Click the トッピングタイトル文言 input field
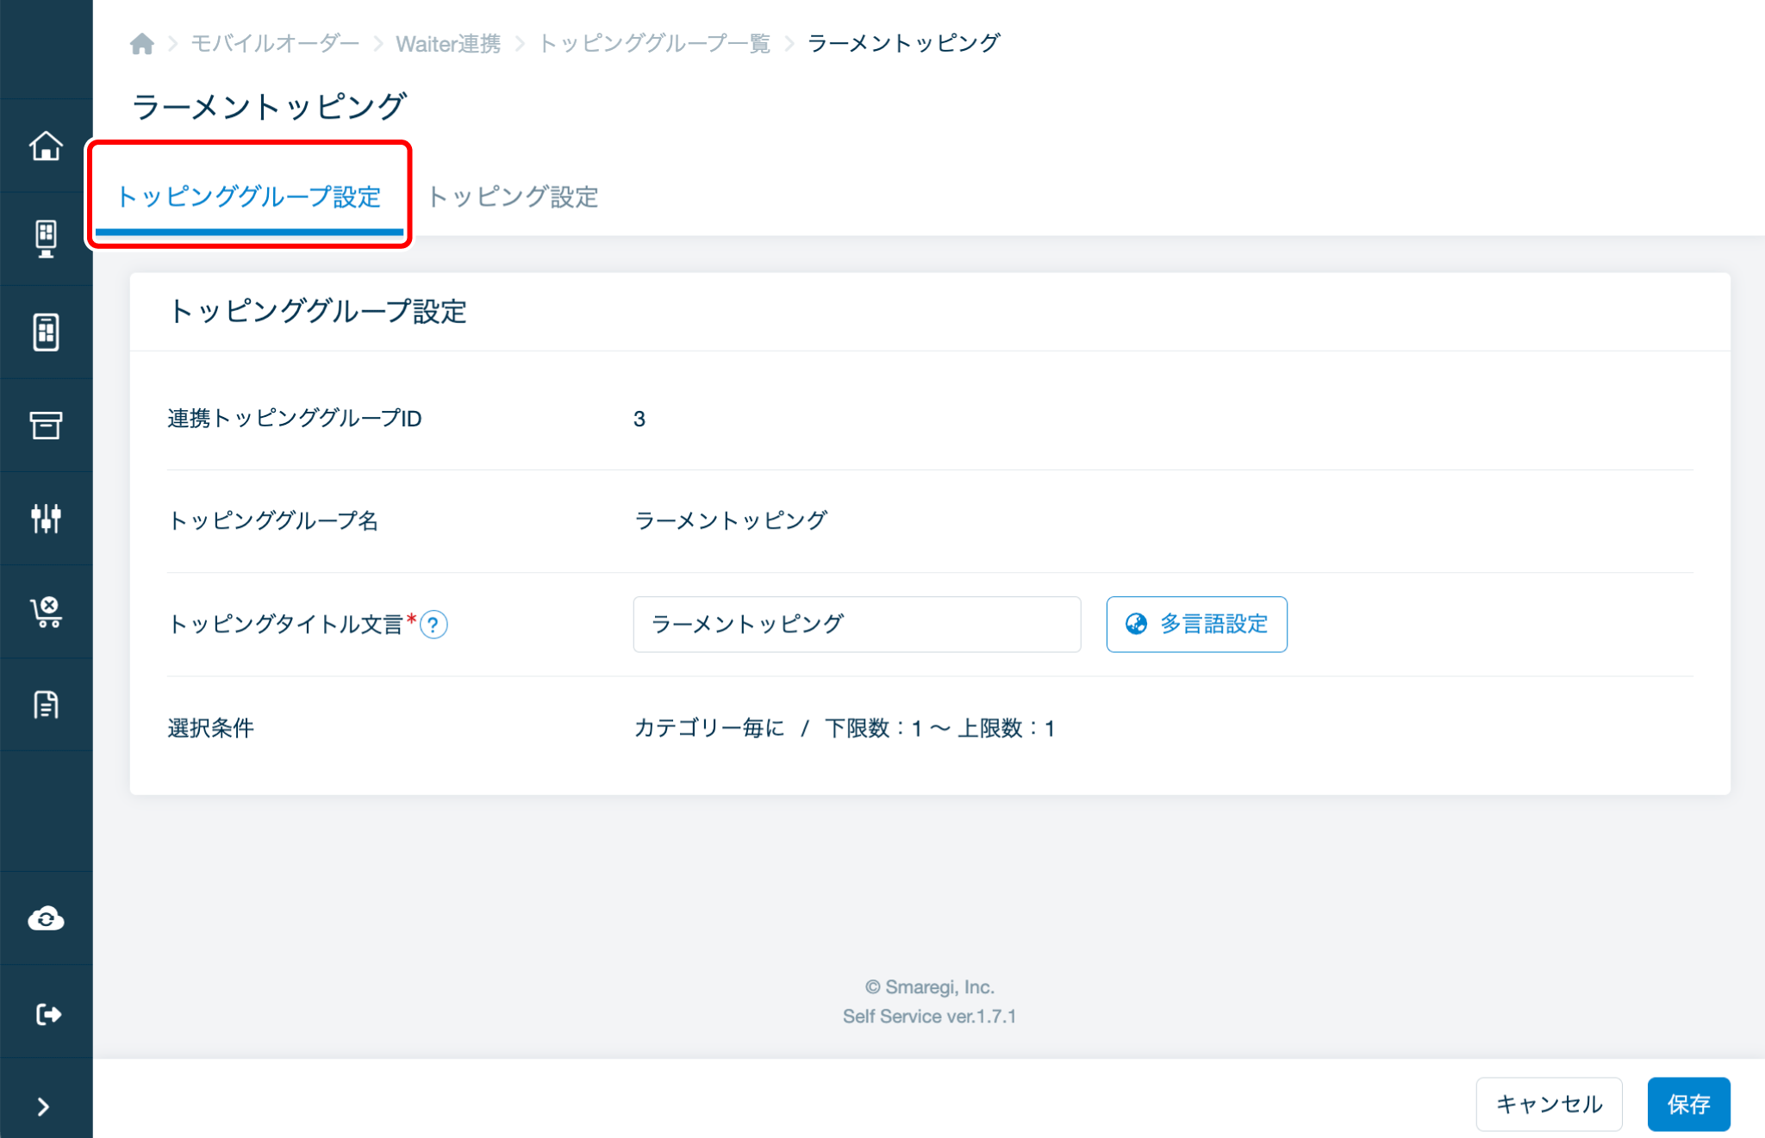 pos(856,624)
